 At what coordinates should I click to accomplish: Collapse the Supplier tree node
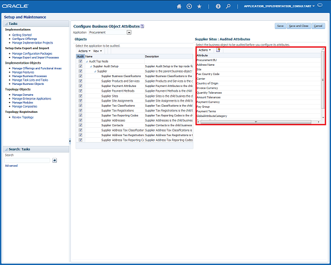[x=95, y=71]
